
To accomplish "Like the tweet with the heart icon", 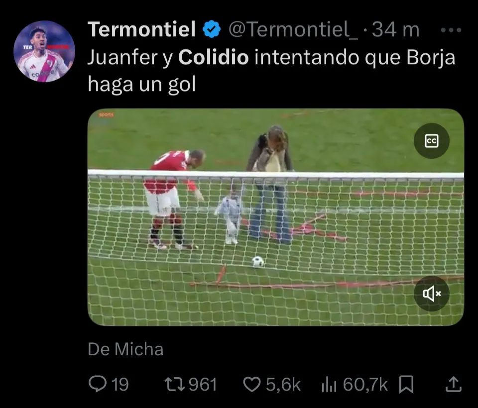I will tap(252, 384).
